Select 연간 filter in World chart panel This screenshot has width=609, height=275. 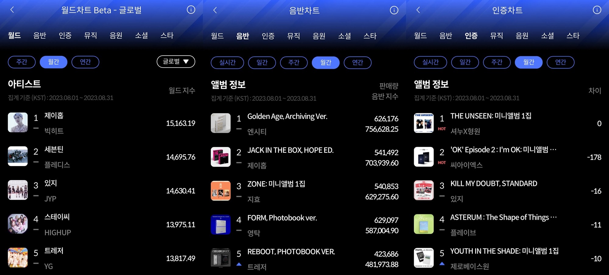85,62
